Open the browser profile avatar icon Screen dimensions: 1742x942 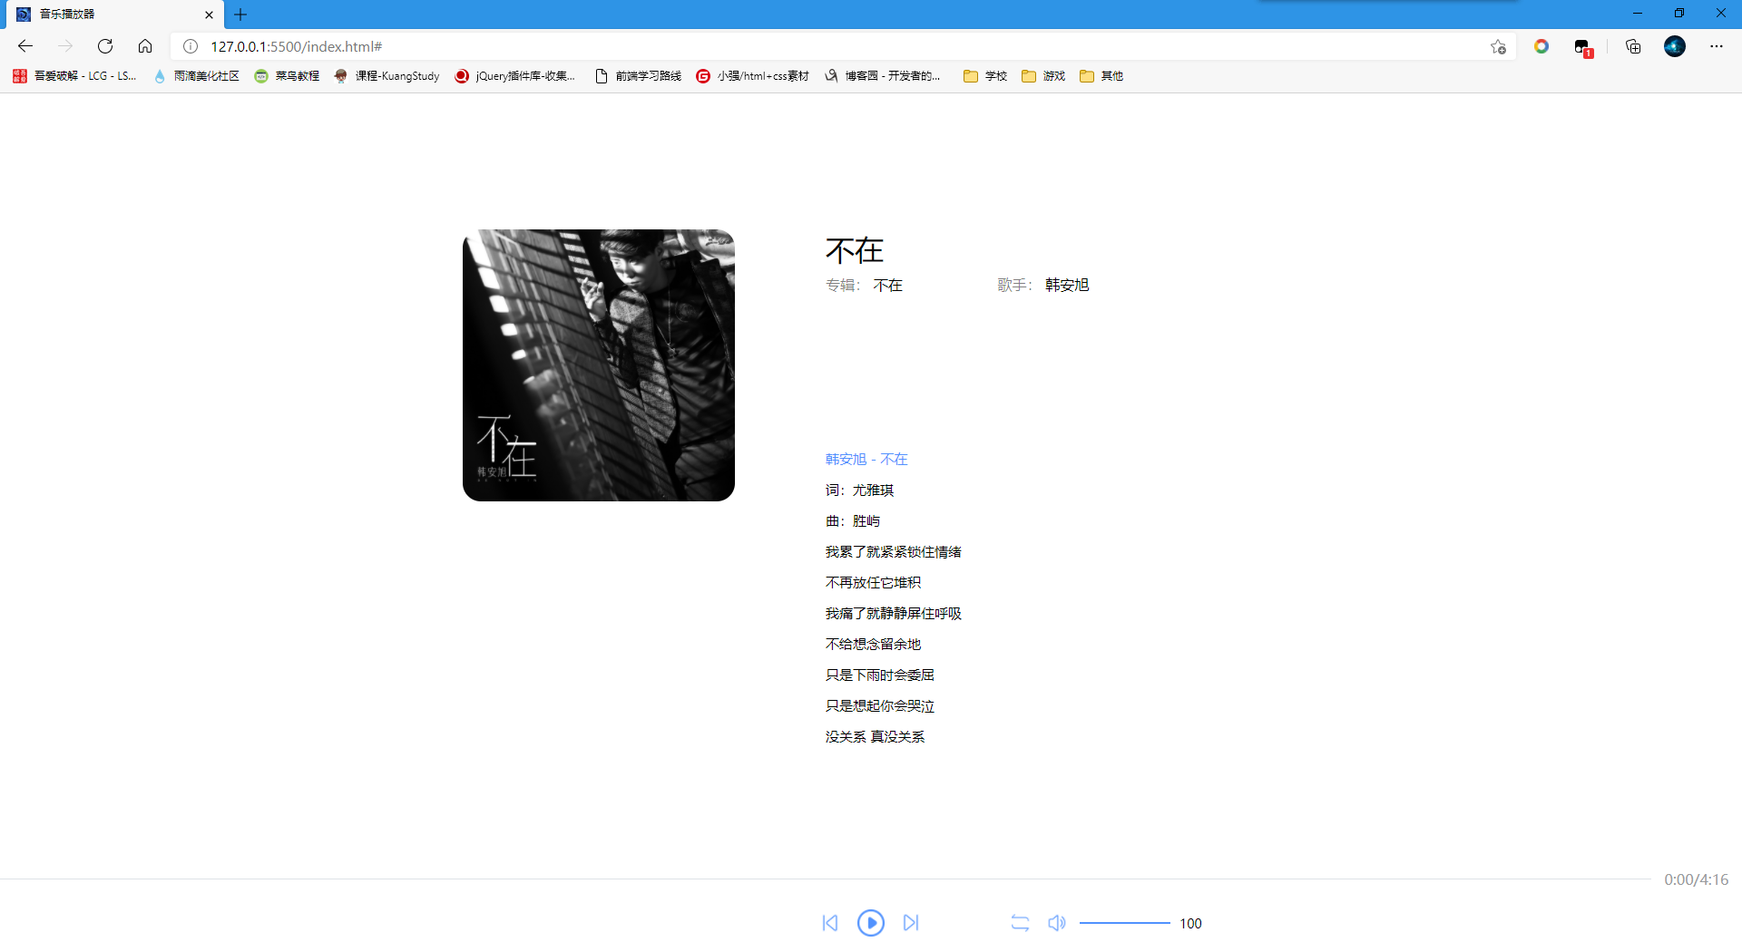click(x=1674, y=46)
